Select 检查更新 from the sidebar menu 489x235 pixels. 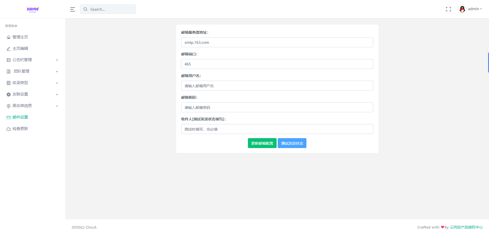pyautogui.click(x=20, y=128)
